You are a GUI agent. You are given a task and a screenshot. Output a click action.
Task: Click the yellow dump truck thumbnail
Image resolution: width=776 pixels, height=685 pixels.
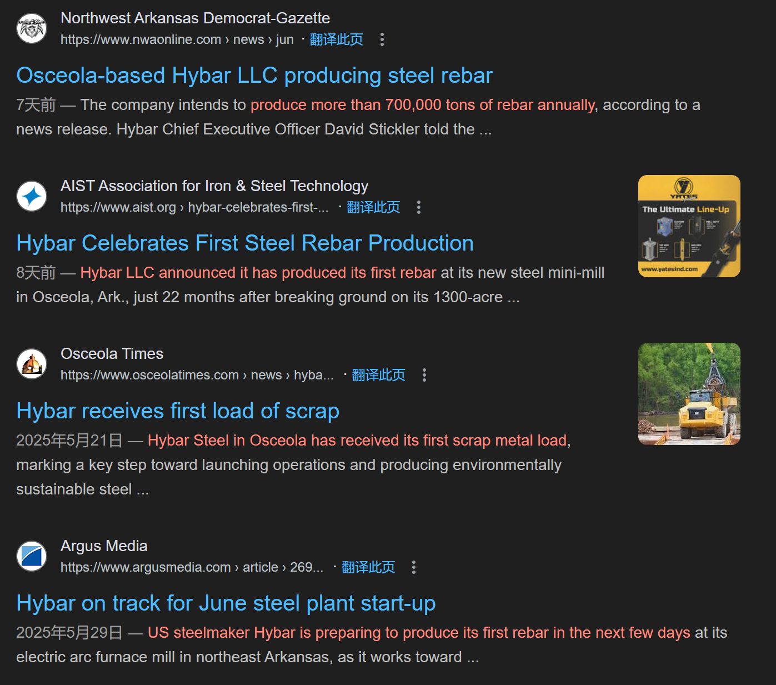pos(689,394)
